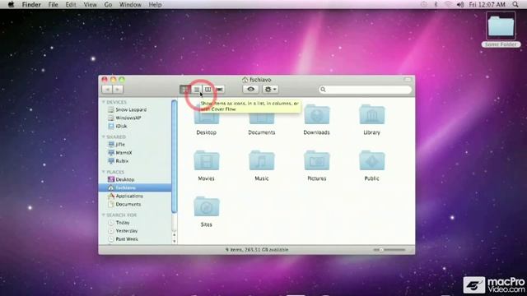Open the Apple menu

(11, 4)
